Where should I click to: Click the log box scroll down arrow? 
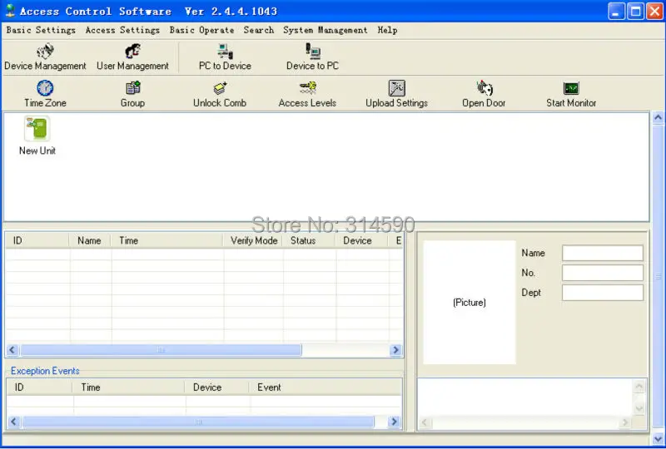pyautogui.click(x=639, y=409)
